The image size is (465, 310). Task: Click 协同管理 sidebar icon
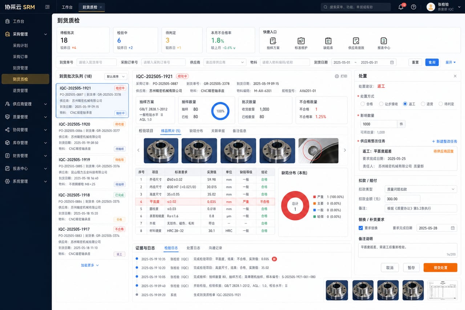tap(8, 130)
